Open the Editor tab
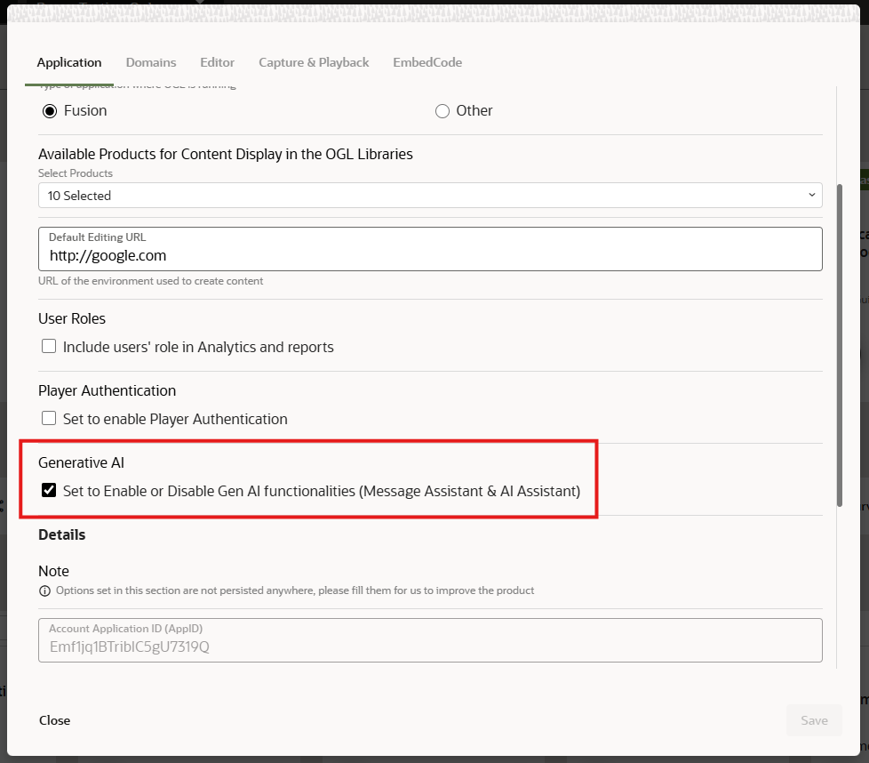 [217, 62]
